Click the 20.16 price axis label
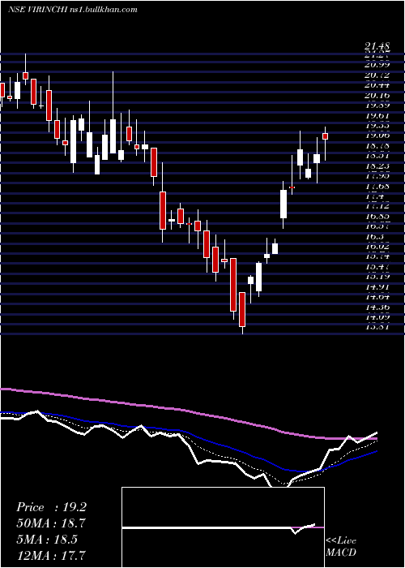 377,95
